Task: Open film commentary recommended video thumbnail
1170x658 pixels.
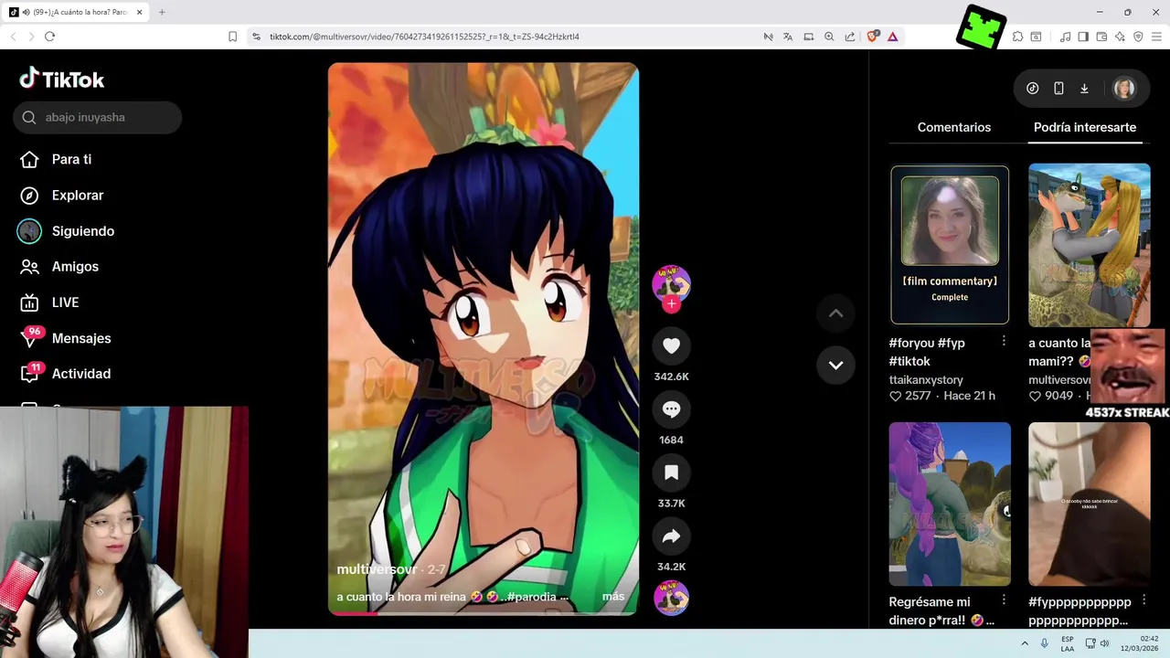Action: (x=950, y=245)
